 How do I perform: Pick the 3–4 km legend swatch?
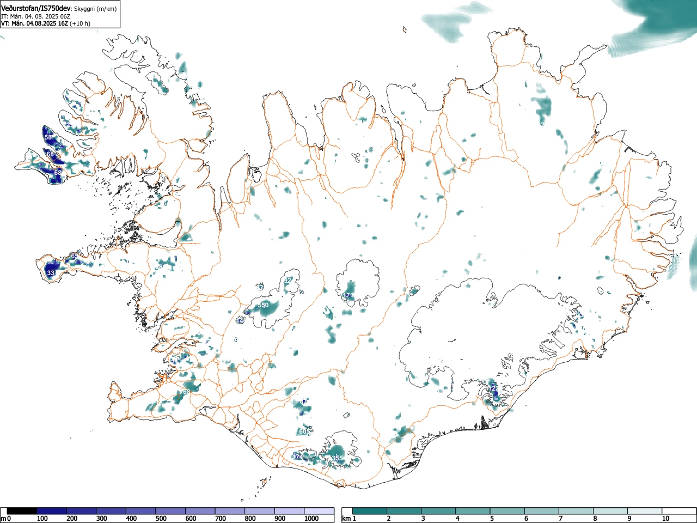click(439, 511)
